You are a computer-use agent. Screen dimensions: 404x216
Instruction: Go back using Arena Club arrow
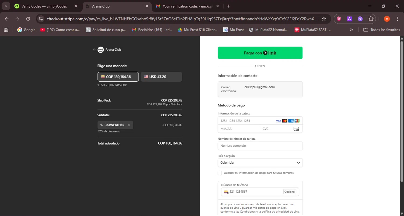(x=94, y=50)
